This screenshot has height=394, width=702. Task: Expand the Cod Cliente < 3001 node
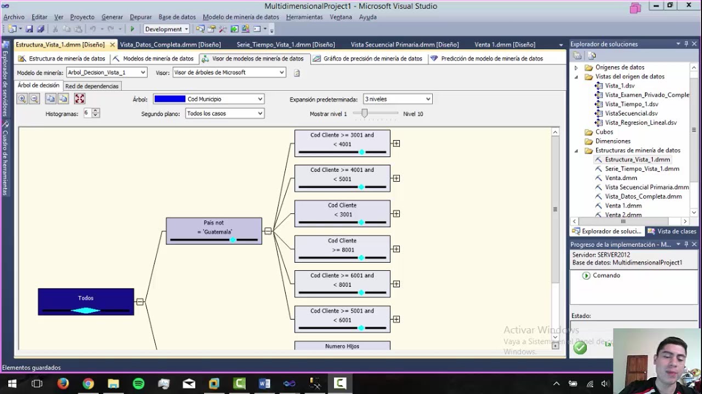pyautogui.click(x=396, y=214)
